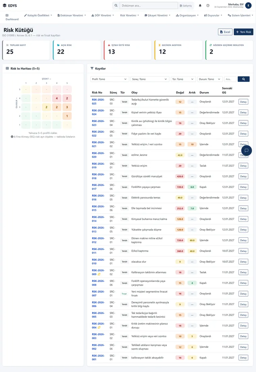Open the RSK-2026-022 risk link
Screen dimensions: 256x372
[x=98, y=133]
